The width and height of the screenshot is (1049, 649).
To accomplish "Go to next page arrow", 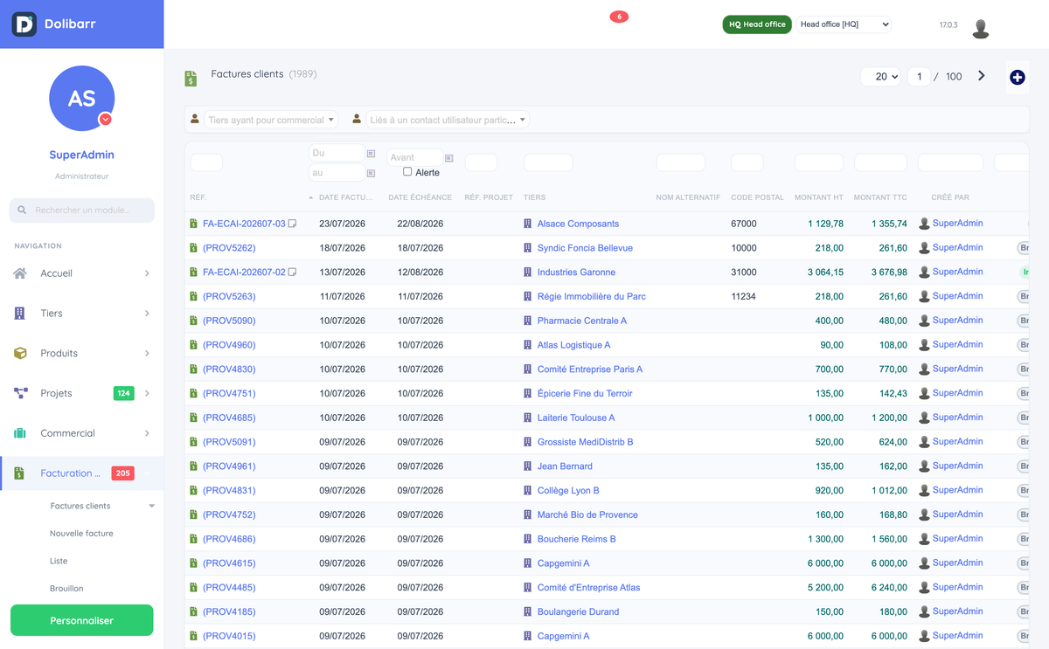I will pos(982,76).
